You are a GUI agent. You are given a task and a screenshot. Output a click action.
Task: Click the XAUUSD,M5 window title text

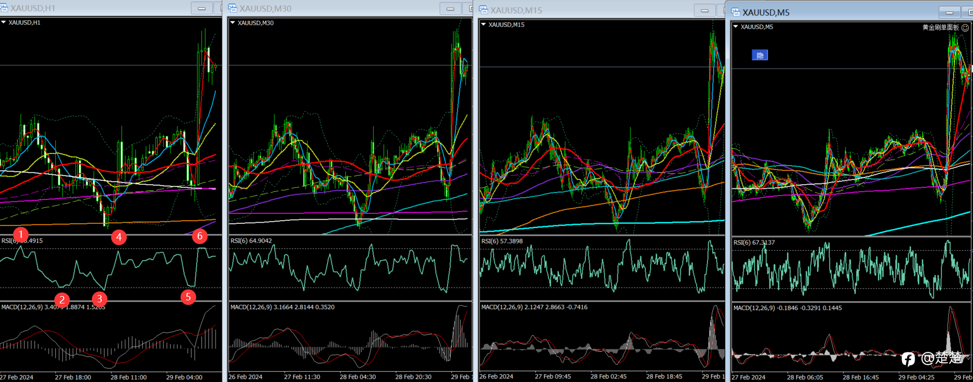[766, 12]
